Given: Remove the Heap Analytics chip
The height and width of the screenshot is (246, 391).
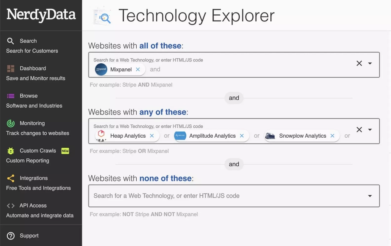Looking at the screenshot, I should (x=152, y=136).
